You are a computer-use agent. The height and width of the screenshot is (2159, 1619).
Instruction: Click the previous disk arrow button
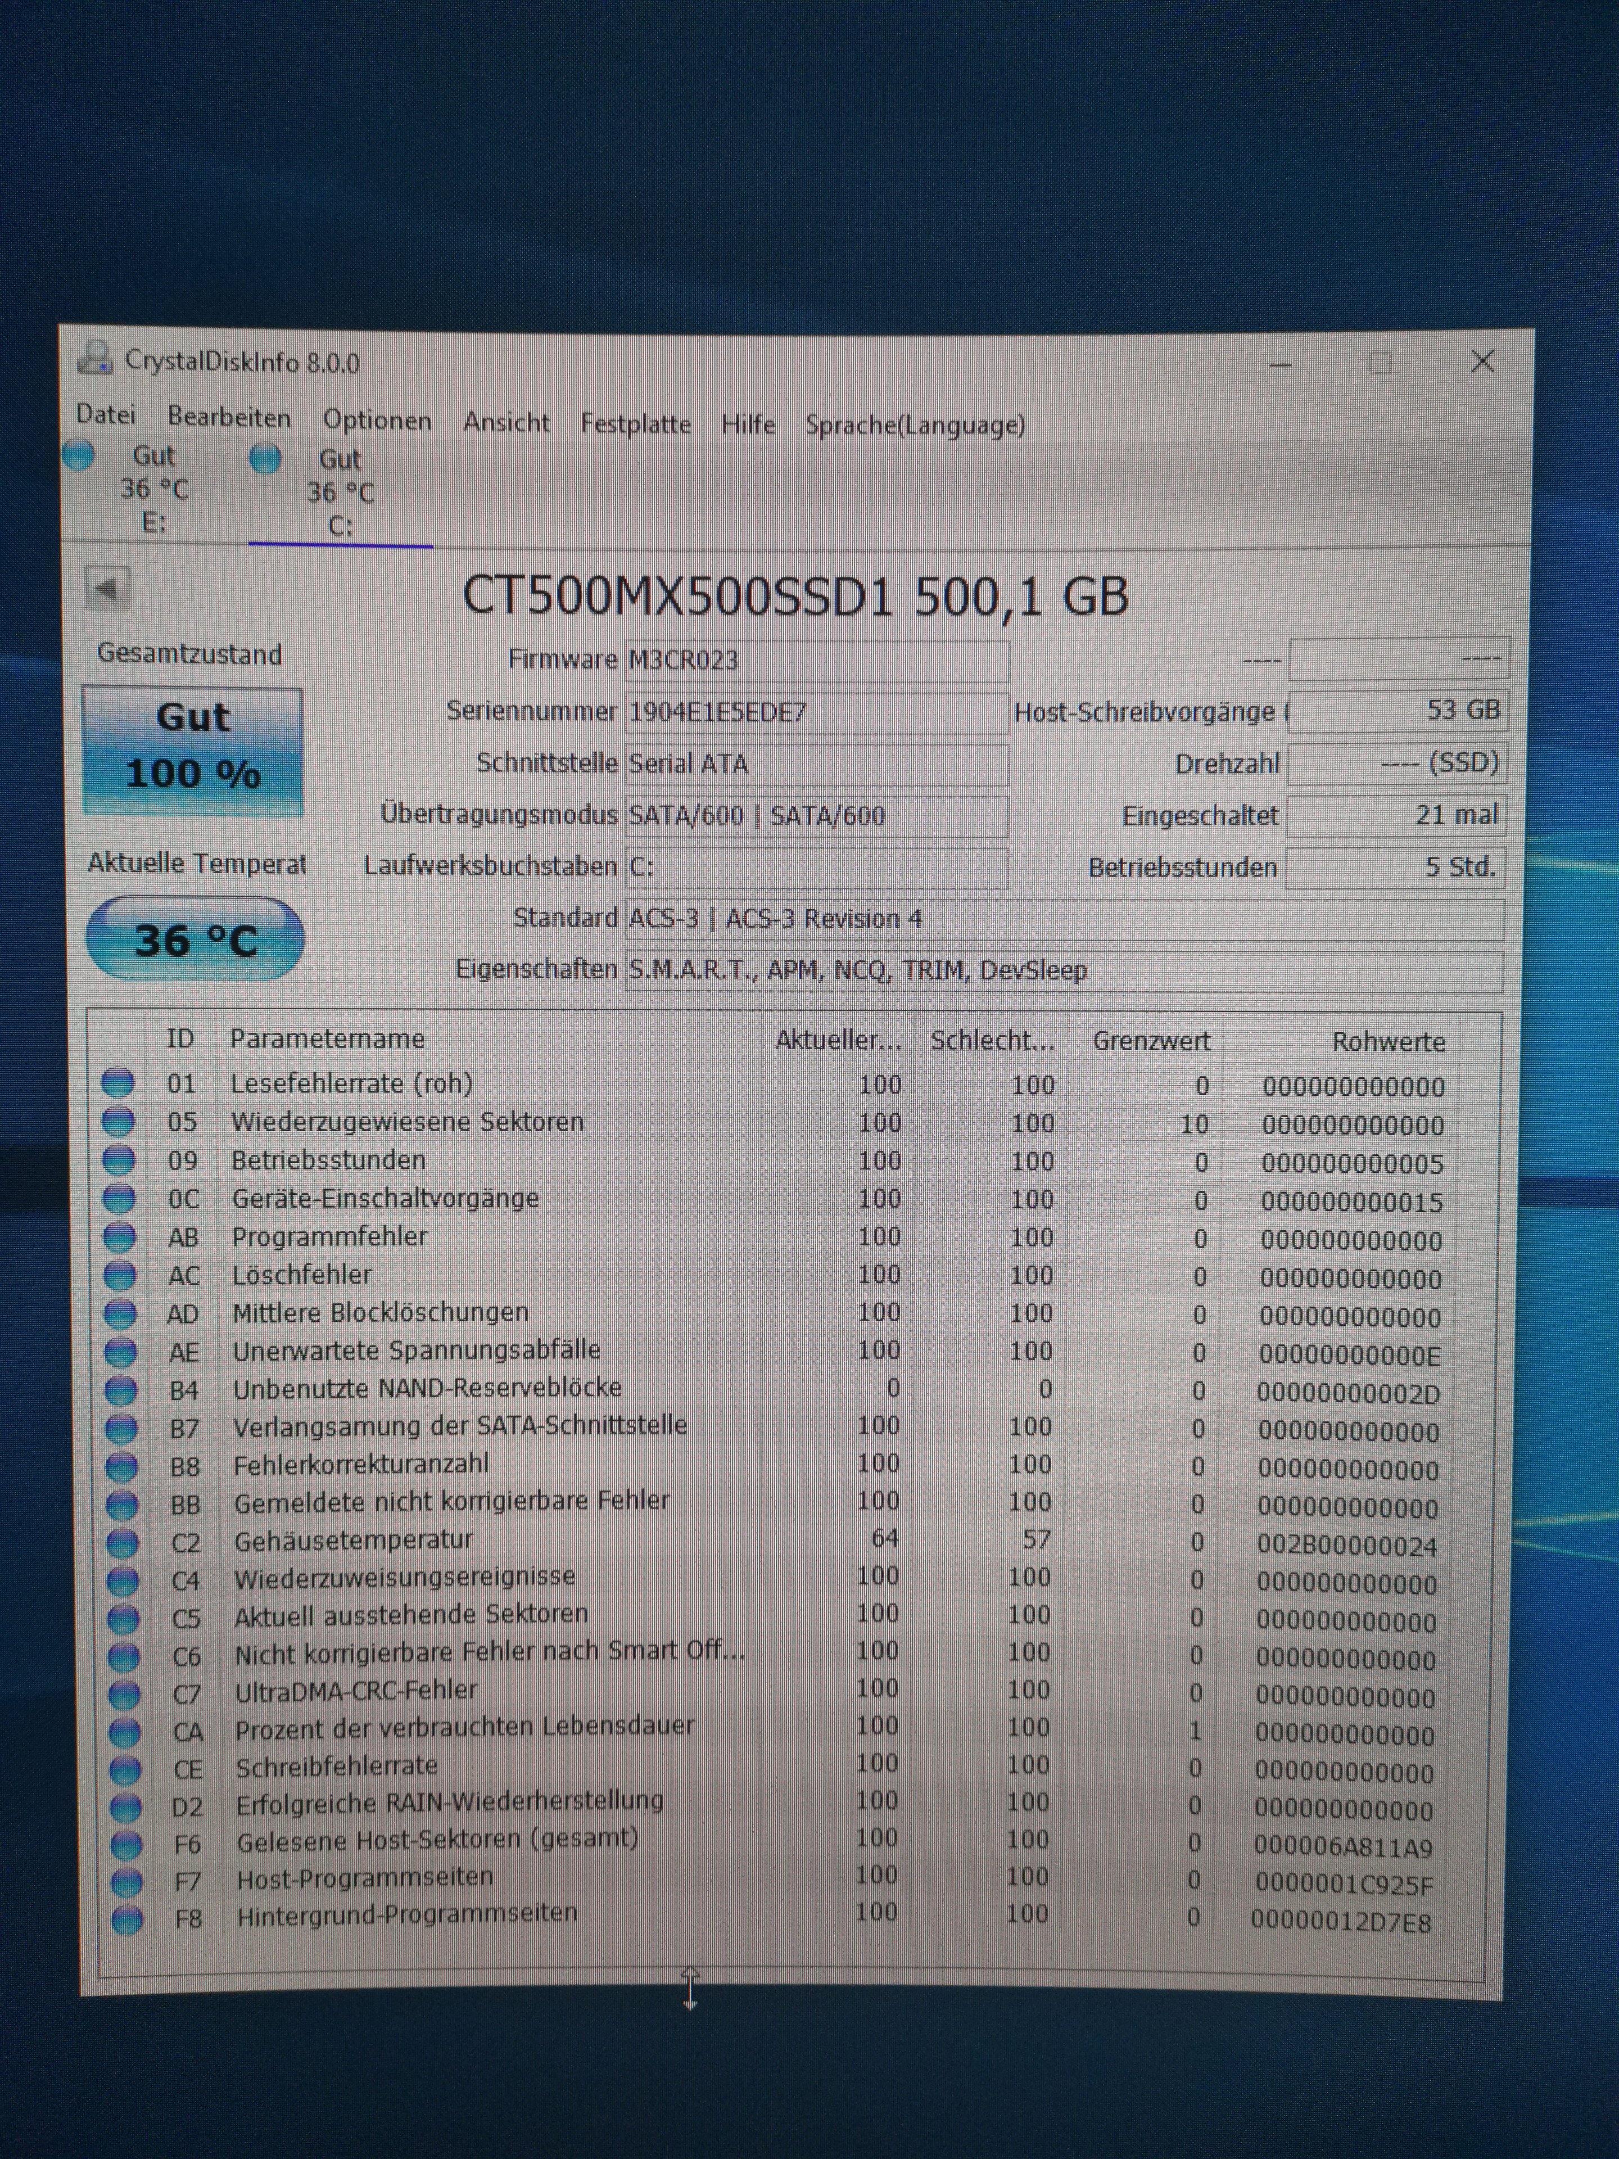pos(106,589)
